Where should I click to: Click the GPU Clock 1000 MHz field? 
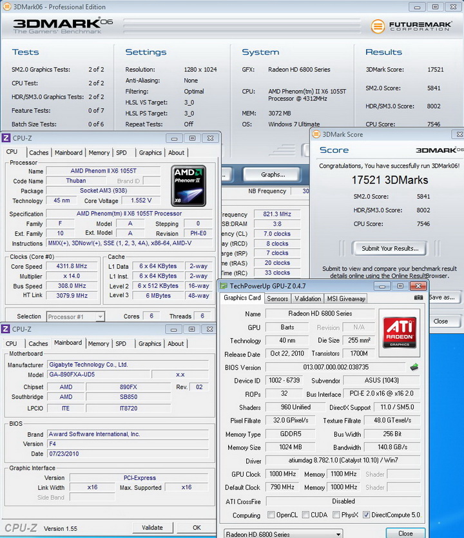[282, 474]
